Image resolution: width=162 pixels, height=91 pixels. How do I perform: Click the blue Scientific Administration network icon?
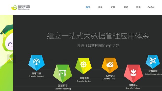pos(153,62)
